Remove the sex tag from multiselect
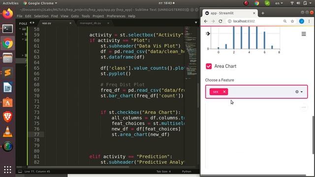The image size is (315, 177). coord(224,92)
